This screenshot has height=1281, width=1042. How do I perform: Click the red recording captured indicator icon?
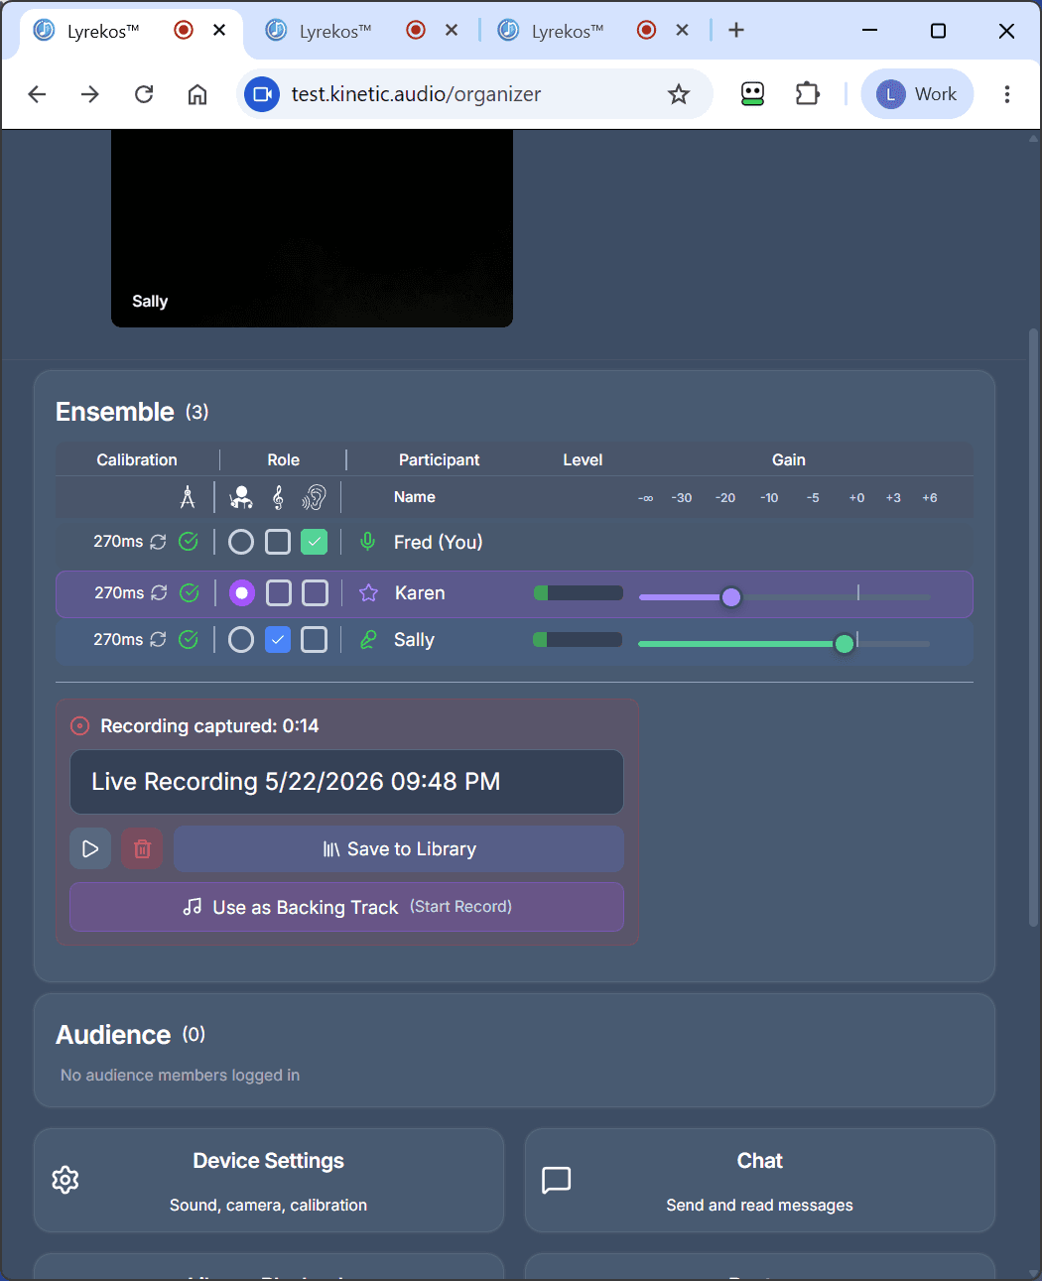(80, 726)
